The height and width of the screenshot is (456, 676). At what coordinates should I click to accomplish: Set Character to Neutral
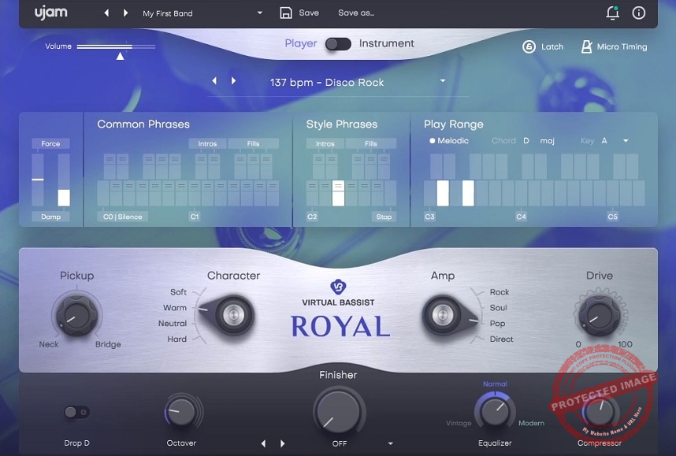pyautogui.click(x=173, y=323)
